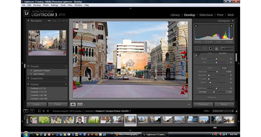Select the Graduated Filter tool

click(217, 48)
